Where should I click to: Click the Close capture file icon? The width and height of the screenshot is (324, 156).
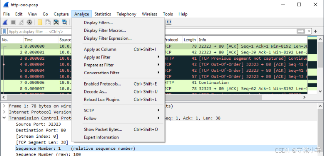click(x=56, y=22)
